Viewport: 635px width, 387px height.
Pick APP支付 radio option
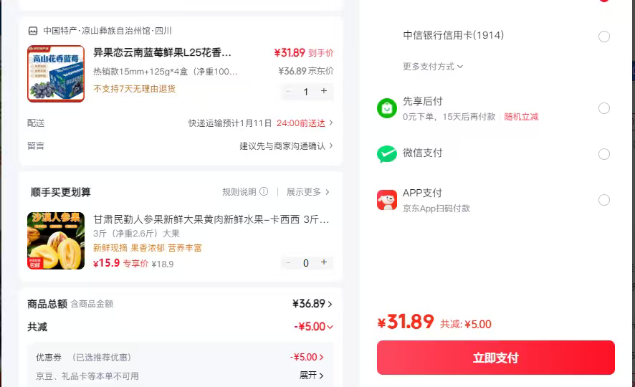pos(604,200)
